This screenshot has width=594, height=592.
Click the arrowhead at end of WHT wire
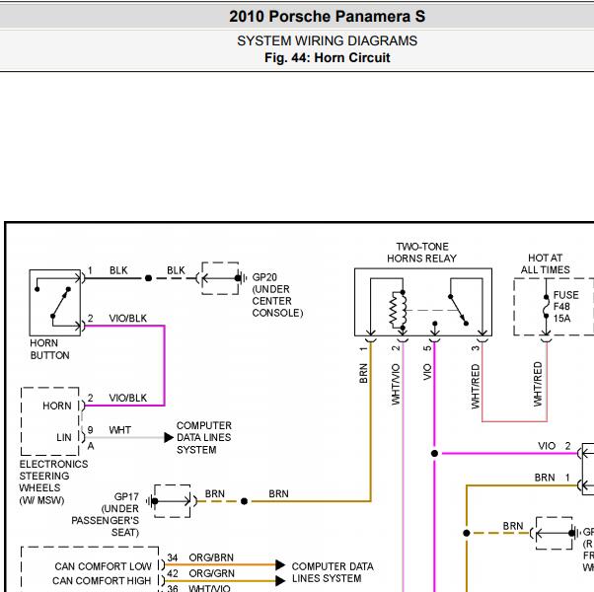(x=169, y=438)
